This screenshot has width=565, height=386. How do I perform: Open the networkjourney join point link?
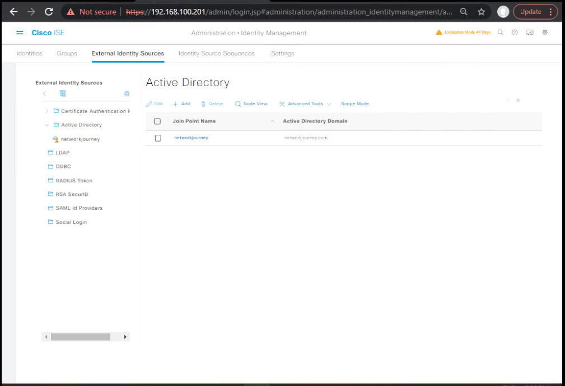pyautogui.click(x=191, y=138)
